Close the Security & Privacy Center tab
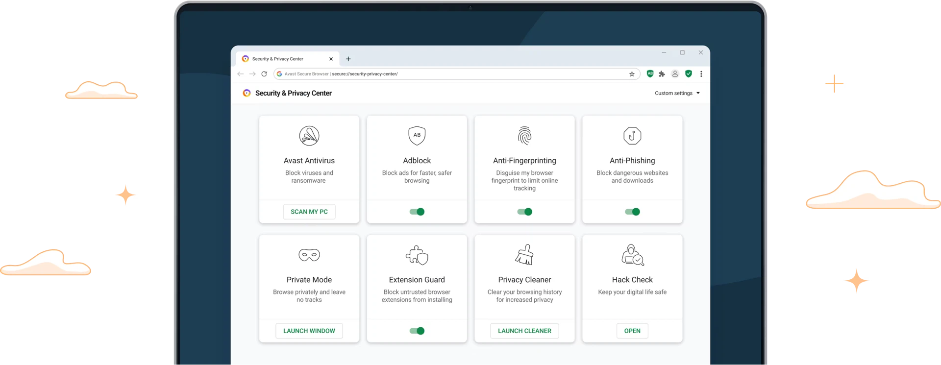The height and width of the screenshot is (365, 941). pyautogui.click(x=331, y=59)
